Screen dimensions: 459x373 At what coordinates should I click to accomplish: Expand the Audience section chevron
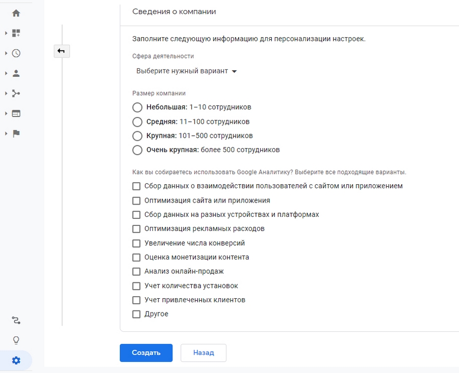(7, 73)
